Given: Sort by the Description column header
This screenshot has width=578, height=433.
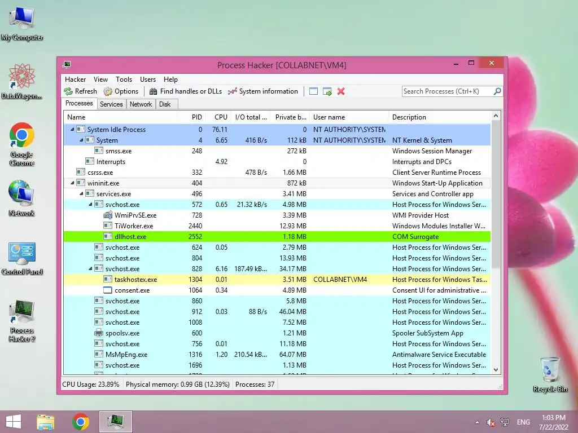Looking at the screenshot, I should click(x=440, y=117).
